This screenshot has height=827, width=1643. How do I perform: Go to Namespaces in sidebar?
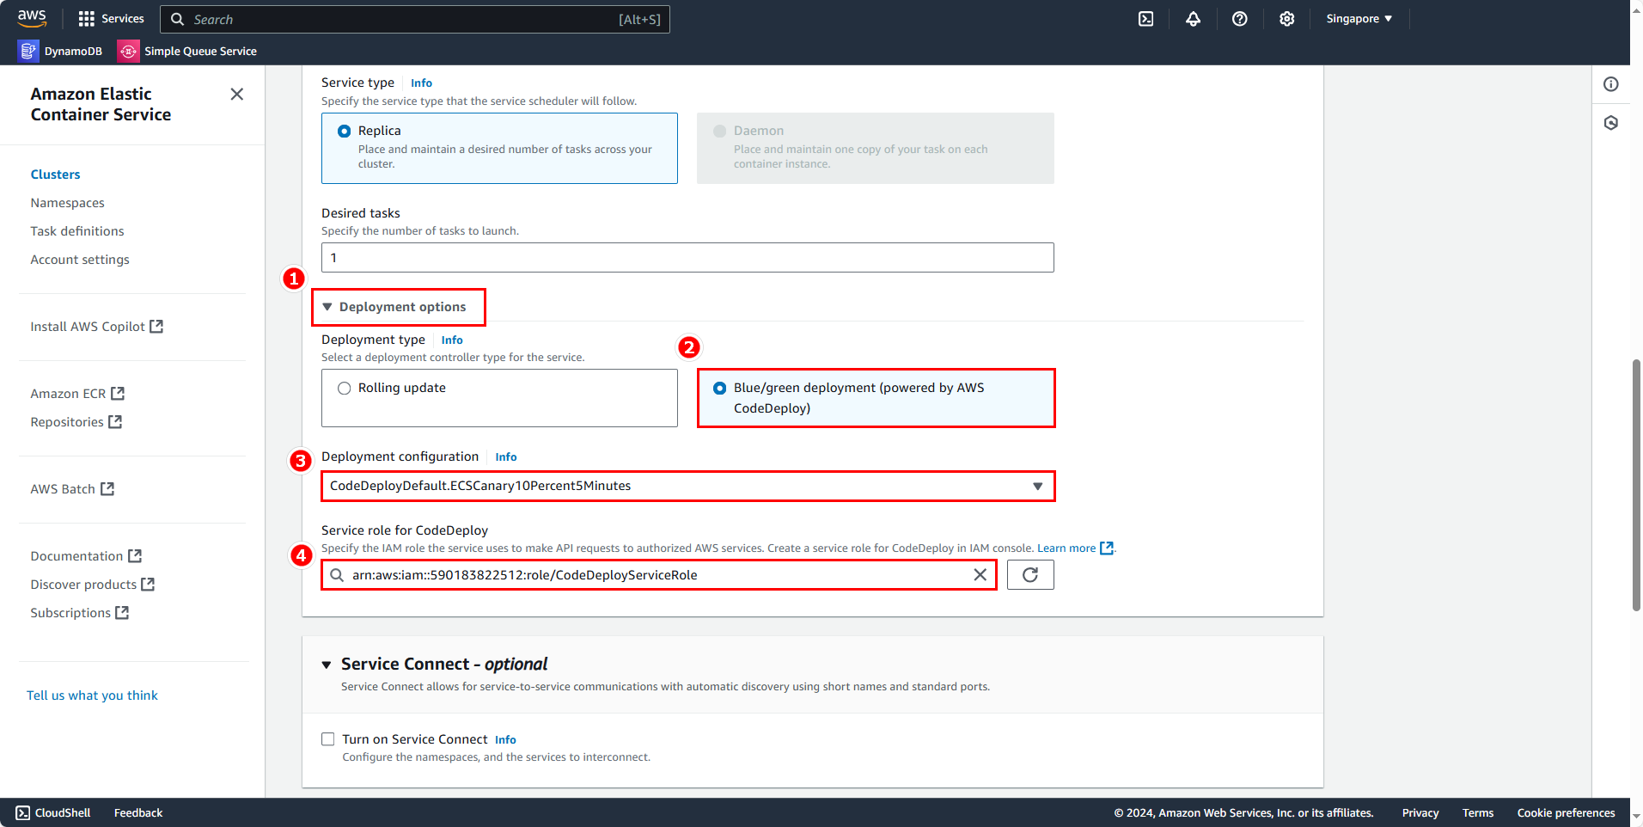click(67, 203)
